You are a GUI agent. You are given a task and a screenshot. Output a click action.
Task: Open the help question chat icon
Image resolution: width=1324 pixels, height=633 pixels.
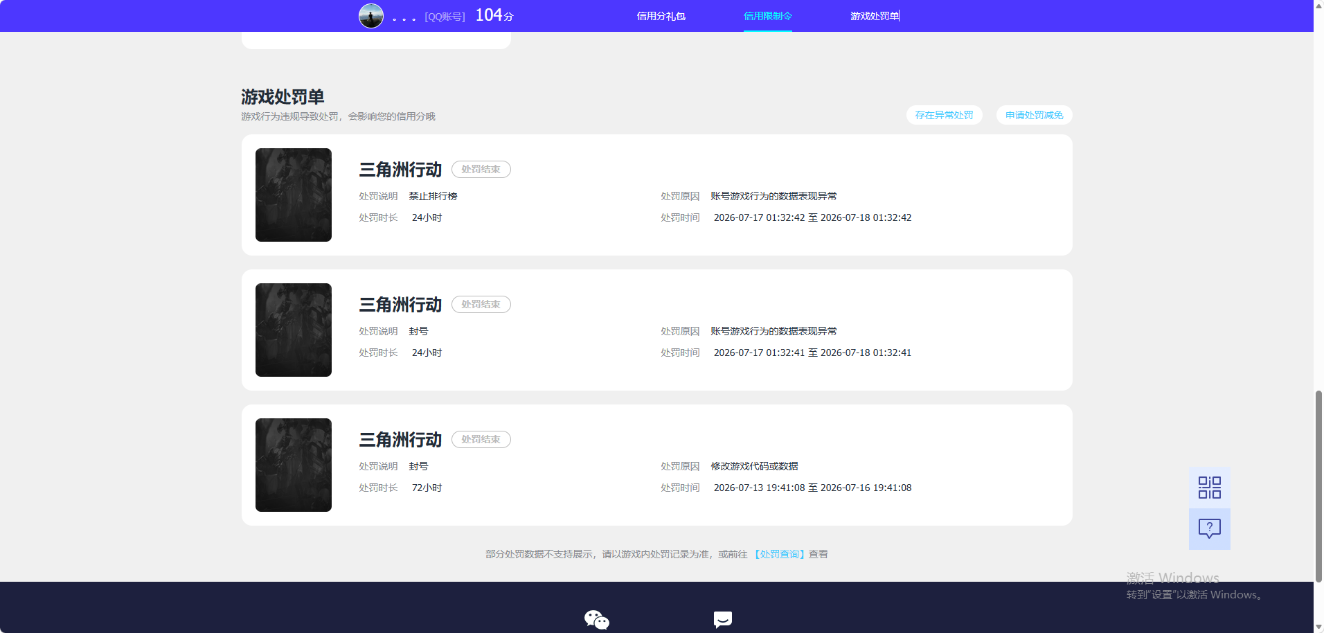click(x=1209, y=529)
